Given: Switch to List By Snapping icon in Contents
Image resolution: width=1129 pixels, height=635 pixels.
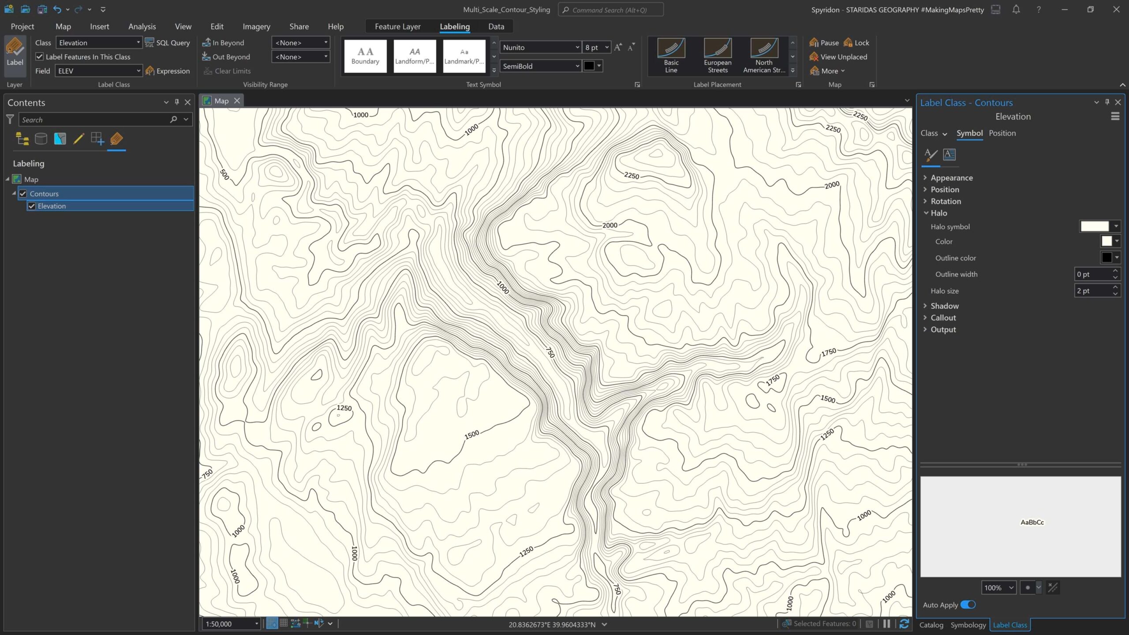Looking at the screenshot, I should point(97,139).
